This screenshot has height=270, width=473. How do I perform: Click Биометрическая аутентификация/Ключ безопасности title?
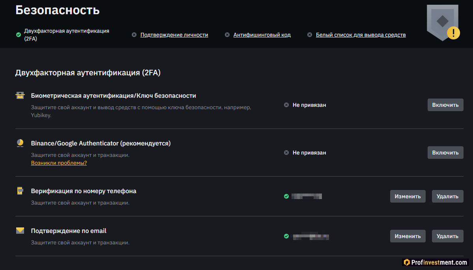pyautogui.click(x=114, y=95)
